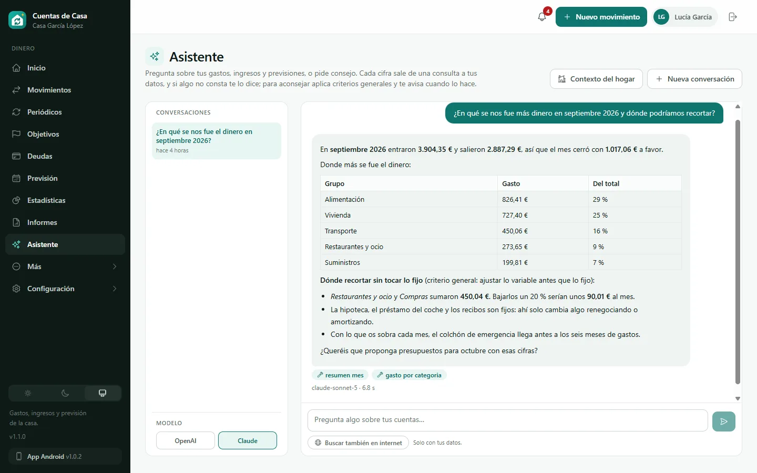Select the Claude model
Image resolution: width=757 pixels, height=473 pixels.
click(x=248, y=440)
